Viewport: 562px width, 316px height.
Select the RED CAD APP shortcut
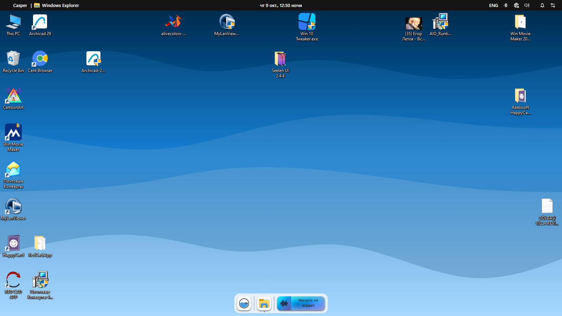[13, 280]
